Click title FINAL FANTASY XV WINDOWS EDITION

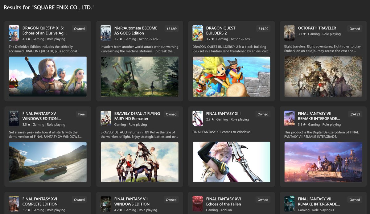[x=42, y=116]
